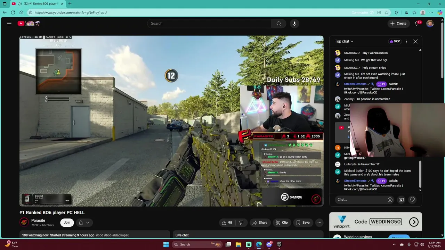
Task: Click inside the YouTube search field
Action: point(209,24)
